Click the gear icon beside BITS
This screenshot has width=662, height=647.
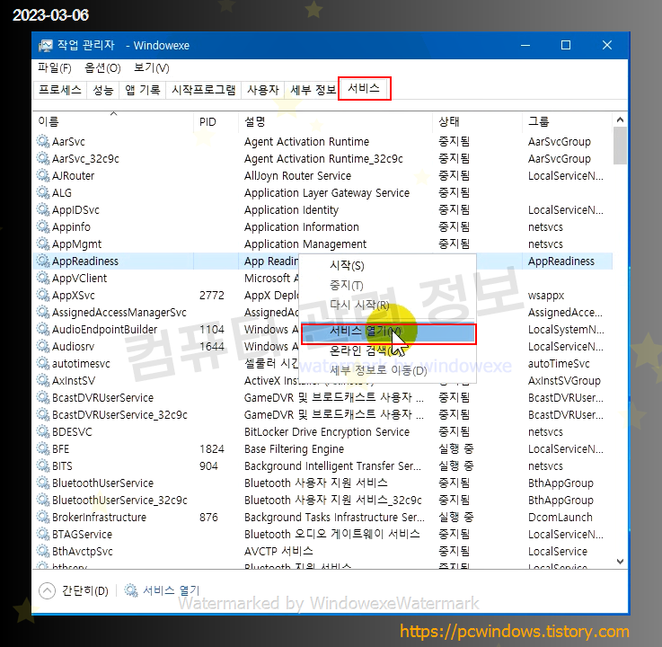tap(42, 465)
